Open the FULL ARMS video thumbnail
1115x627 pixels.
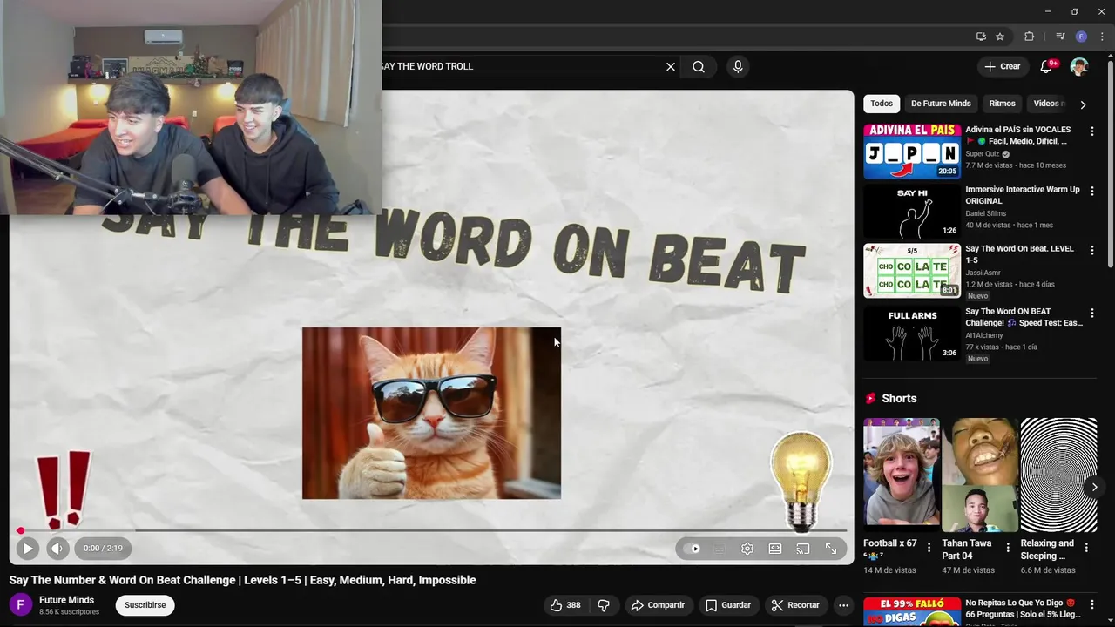(x=912, y=333)
